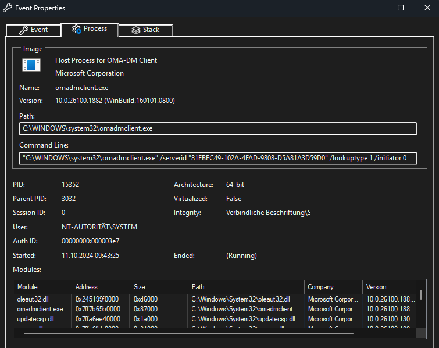Screen dimensions: 439x348
Task: Select the oleaut32.dll module row
Action: point(216,299)
